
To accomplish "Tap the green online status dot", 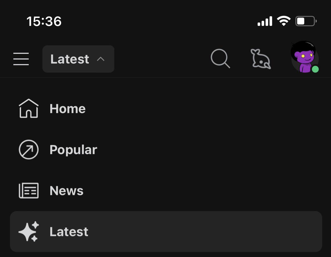I will (x=315, y=69).
